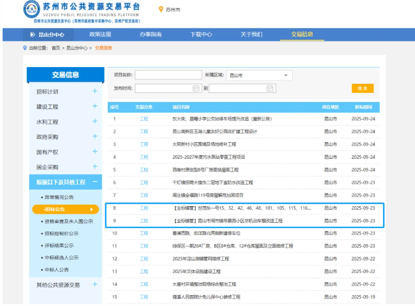Click the 工程 category link in row 1

144,119
